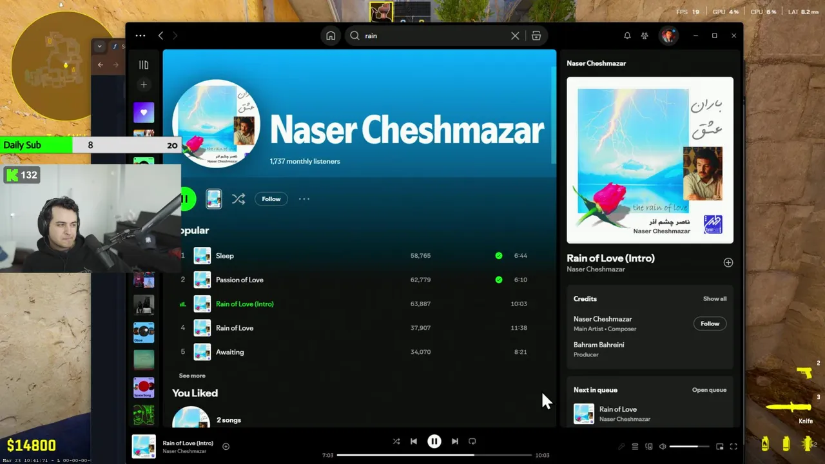Image resolution: width=825 pixels, height=464 pixels.
Task: Open the queue from Next in queue
Action: 709,390
